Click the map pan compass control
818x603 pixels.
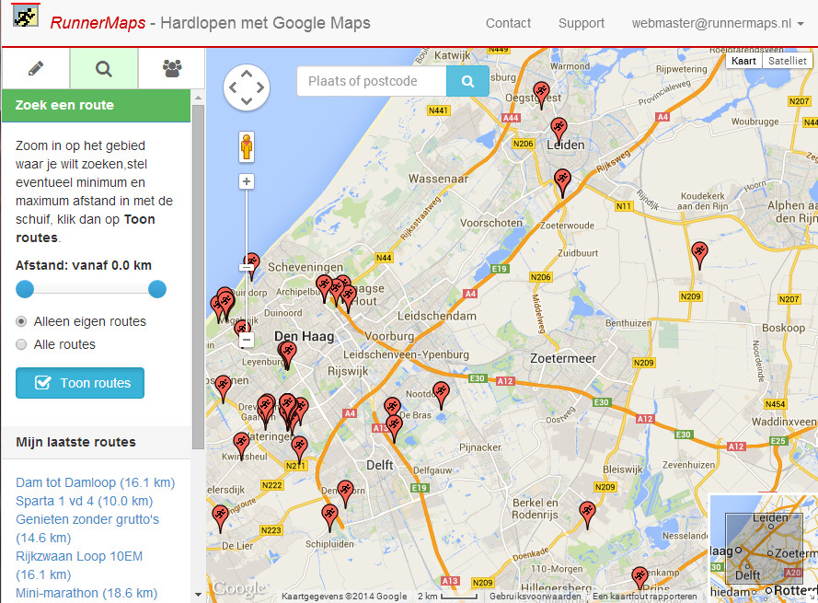[x=247, y=87]
